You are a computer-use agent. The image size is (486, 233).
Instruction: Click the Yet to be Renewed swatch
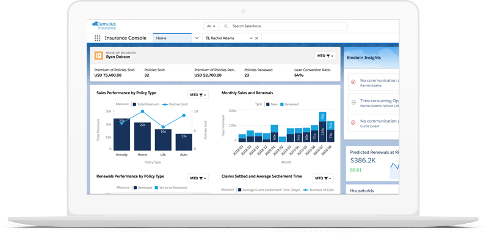(x=156, y=187)
